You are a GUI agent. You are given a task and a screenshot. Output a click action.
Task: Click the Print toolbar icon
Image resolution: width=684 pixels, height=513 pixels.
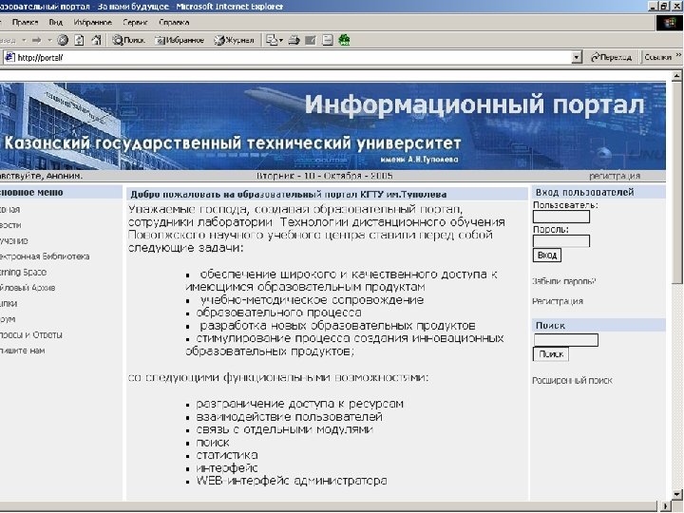click(294, 40)
